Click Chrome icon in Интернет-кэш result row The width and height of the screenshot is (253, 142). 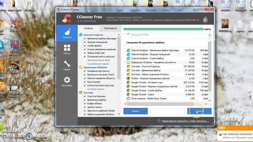(x=128, y=82)
